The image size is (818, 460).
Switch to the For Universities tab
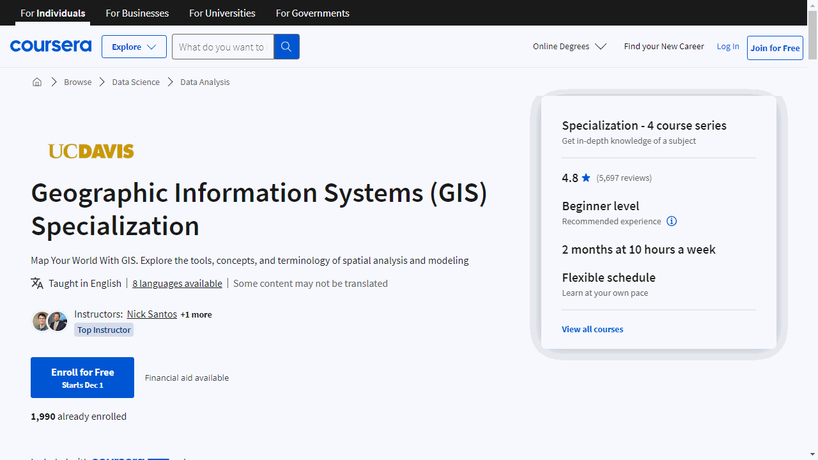[x=222, y=13]
